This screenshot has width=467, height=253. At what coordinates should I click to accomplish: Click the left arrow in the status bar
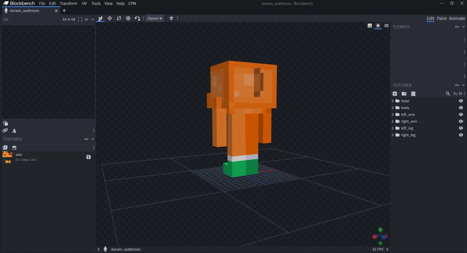[x=98, y=249]
